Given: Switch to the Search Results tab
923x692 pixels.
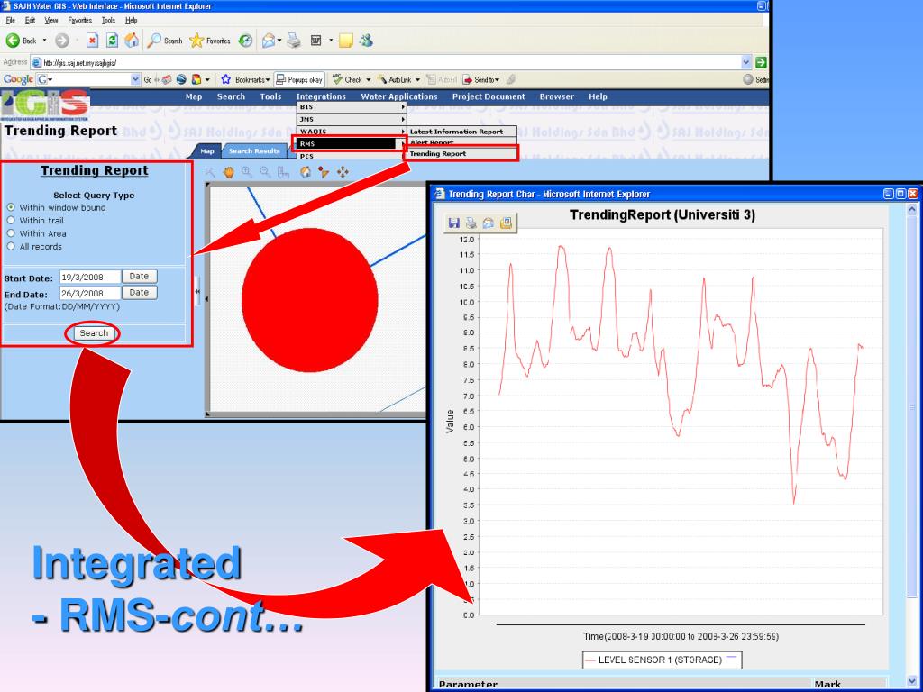Looking at the screenshot, I should tap(253, 151).
